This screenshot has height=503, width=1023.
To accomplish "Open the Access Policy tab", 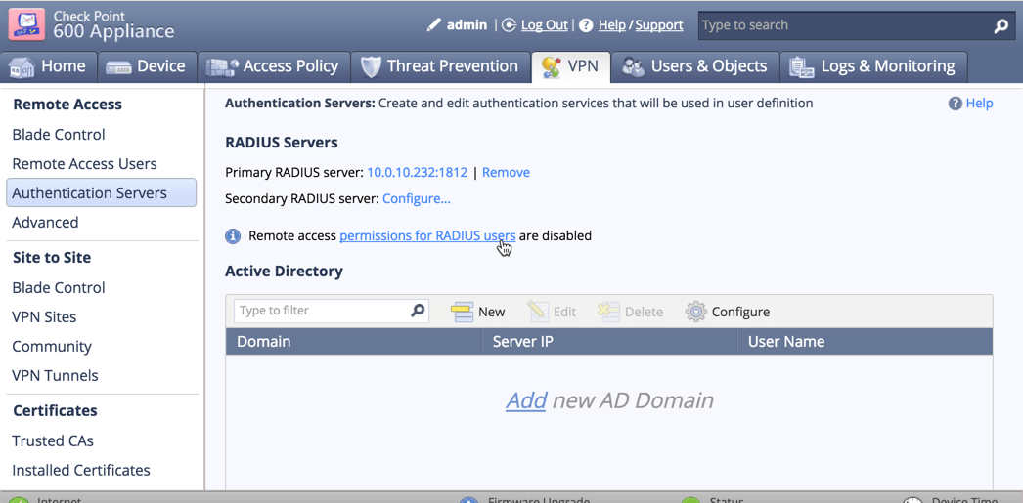I will 273,66.
